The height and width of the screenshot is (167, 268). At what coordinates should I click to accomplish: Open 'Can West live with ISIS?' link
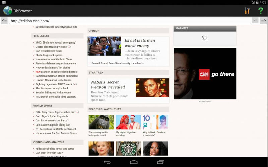tap(49, 153)
